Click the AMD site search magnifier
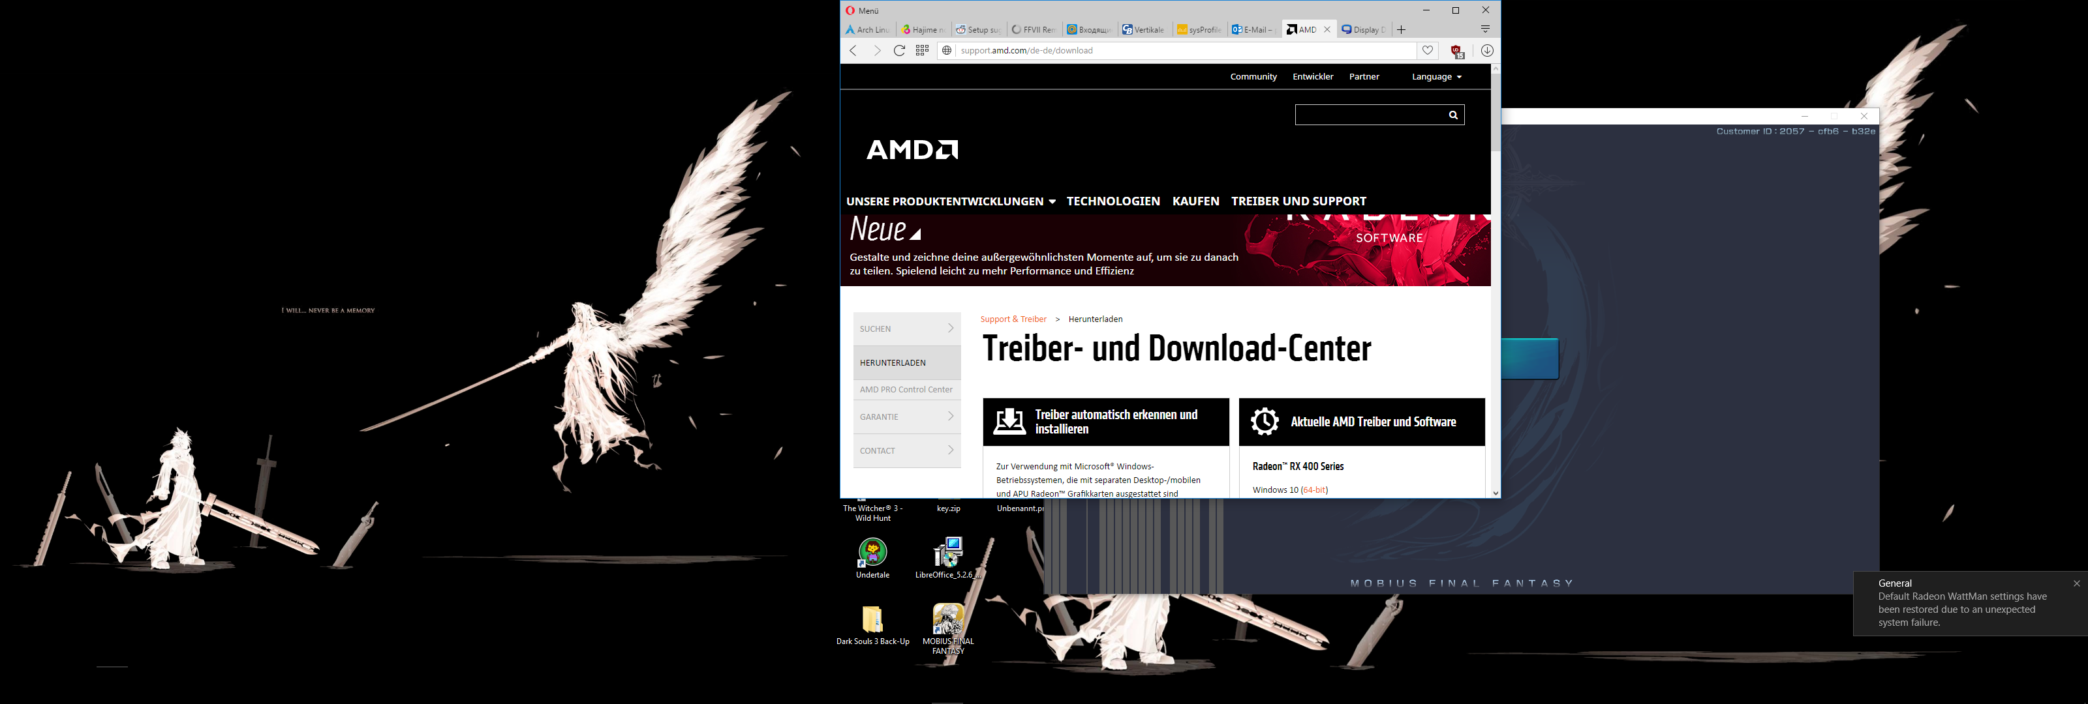This screenshot has height=704, width=2088. pos(1453,115)
